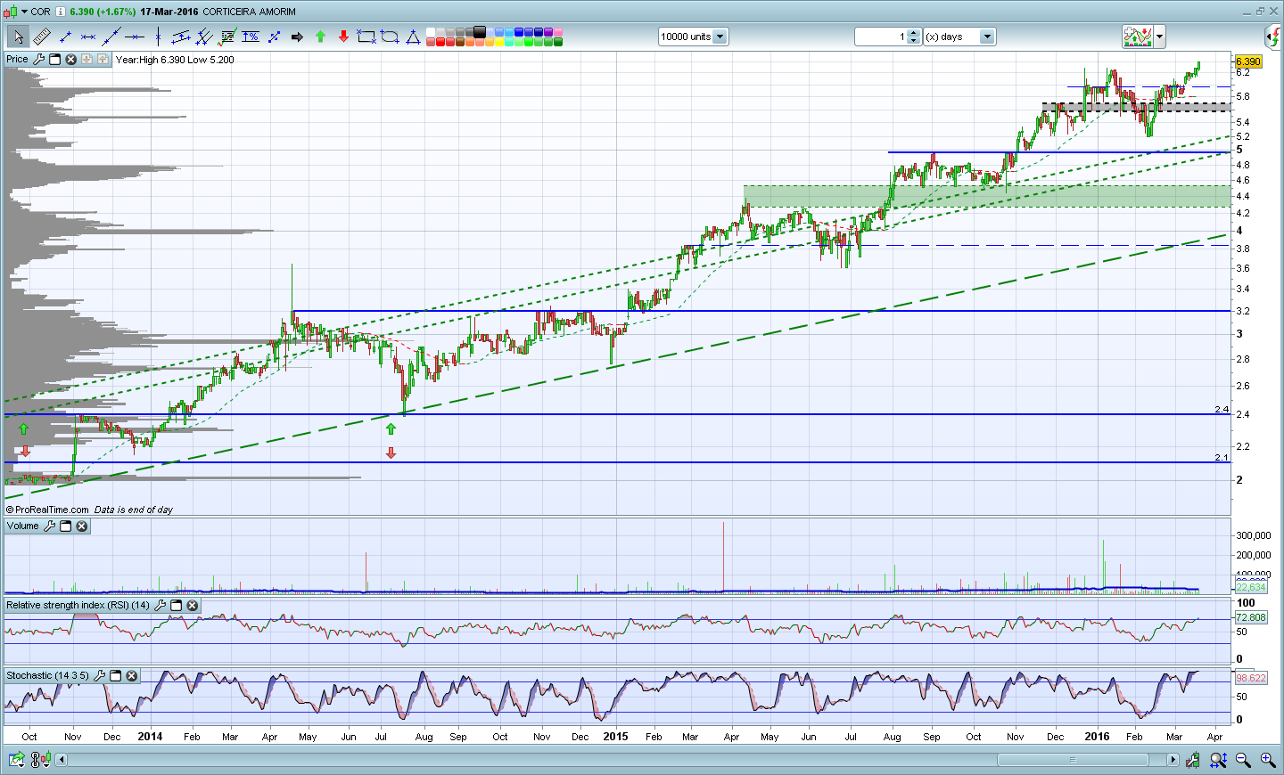Screen dimensions: 1284x775
Task: Pick the white color swatch
Action: pyautogui.click(x=431, y=32)
